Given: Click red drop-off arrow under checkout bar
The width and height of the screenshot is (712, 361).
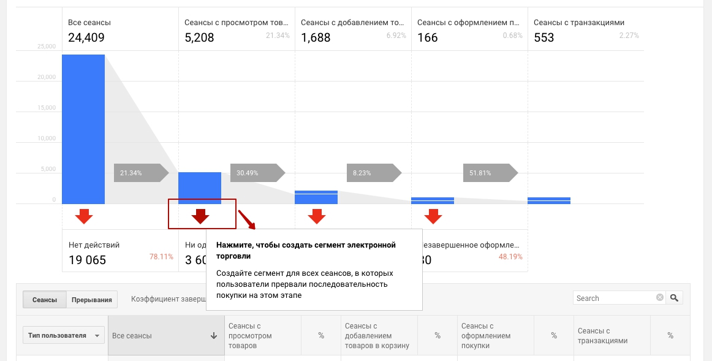Looking at the screenshot, I should pyautogui.click(x=433, y=216).
